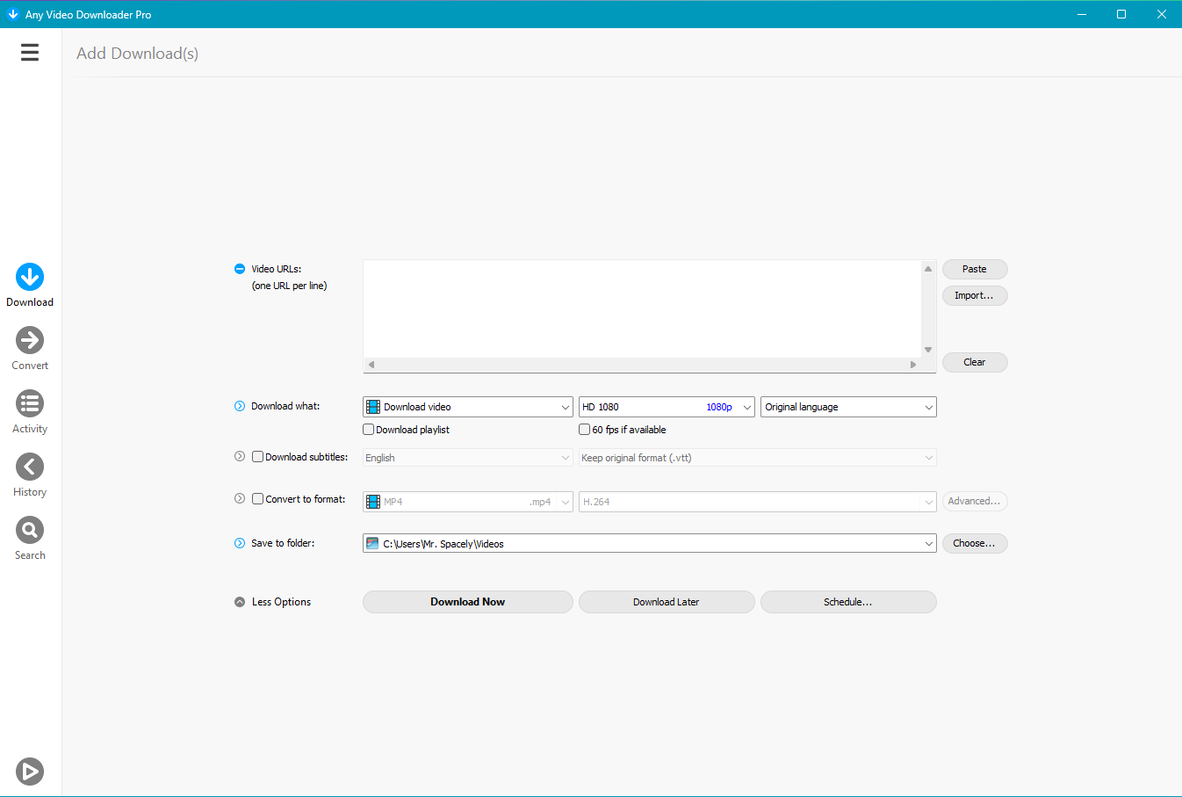Open the Search sidebar icon

pos(30,530)
